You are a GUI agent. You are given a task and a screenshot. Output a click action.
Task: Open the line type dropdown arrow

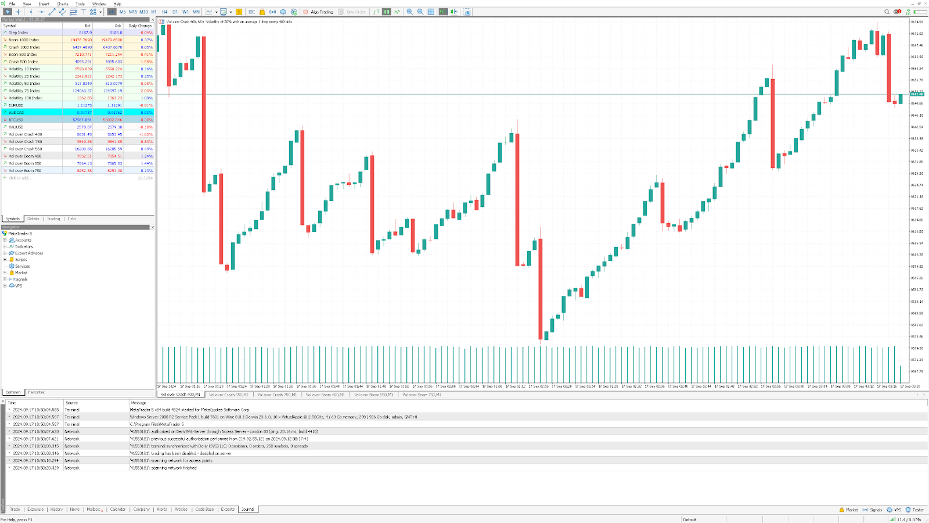point(216,12)
